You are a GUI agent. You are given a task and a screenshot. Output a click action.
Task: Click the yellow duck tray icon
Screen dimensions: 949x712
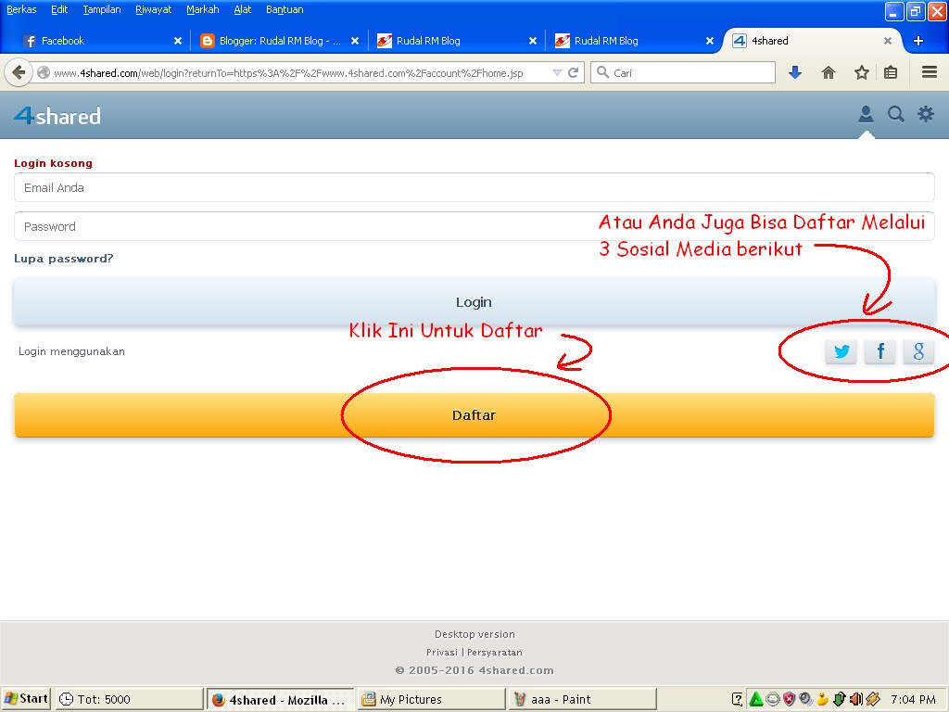click(823, 699)
